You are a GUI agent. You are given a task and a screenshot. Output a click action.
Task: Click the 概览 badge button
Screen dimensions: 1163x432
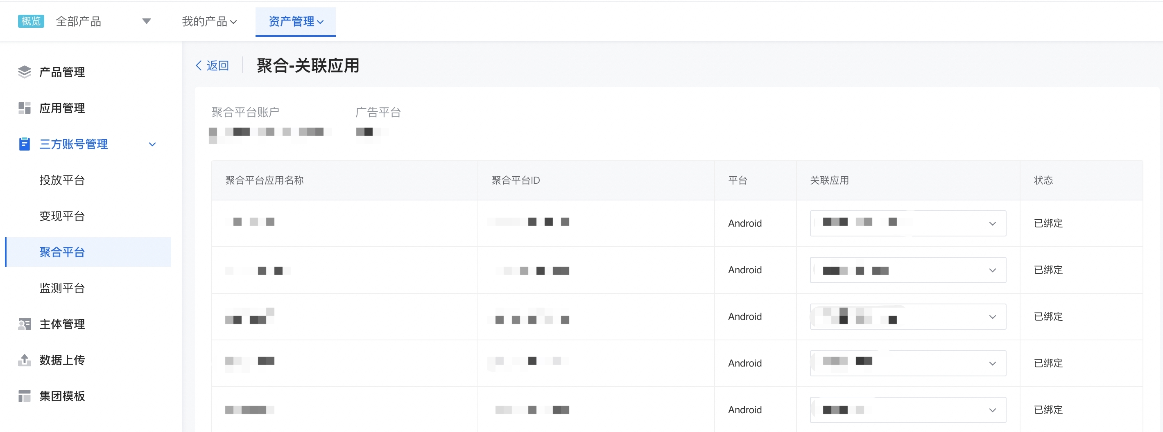coord(30,21)
